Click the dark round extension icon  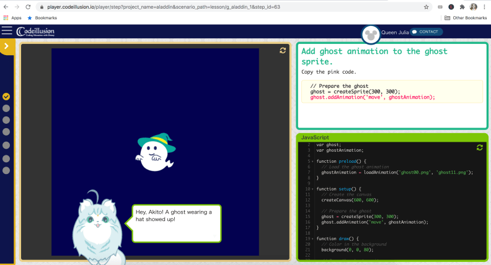tap(451, 7)
